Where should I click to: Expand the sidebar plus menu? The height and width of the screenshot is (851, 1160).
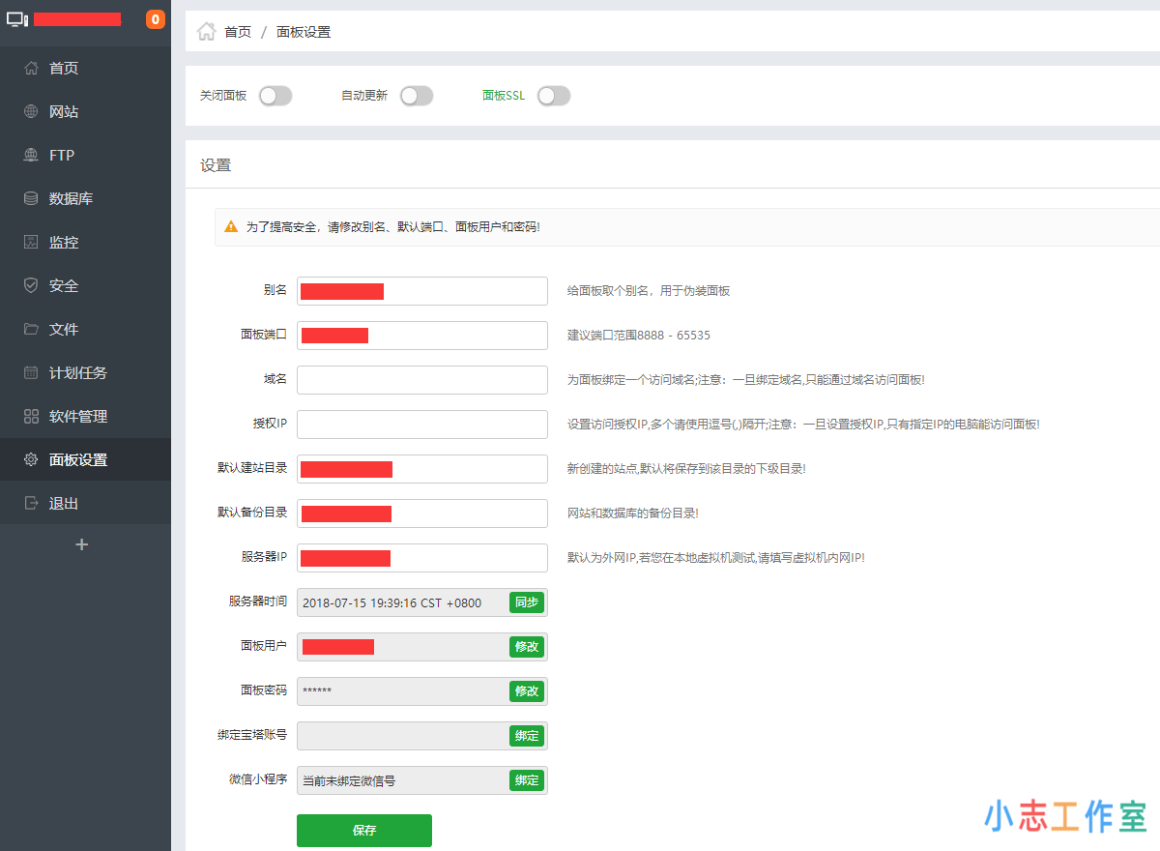point(82,544)
